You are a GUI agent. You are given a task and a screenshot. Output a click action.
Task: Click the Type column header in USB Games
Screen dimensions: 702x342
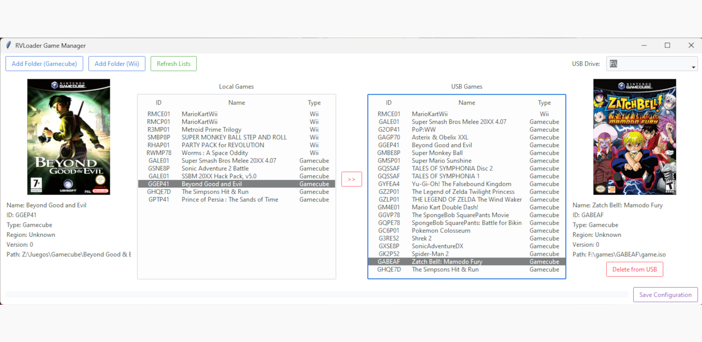coord(544,103)
